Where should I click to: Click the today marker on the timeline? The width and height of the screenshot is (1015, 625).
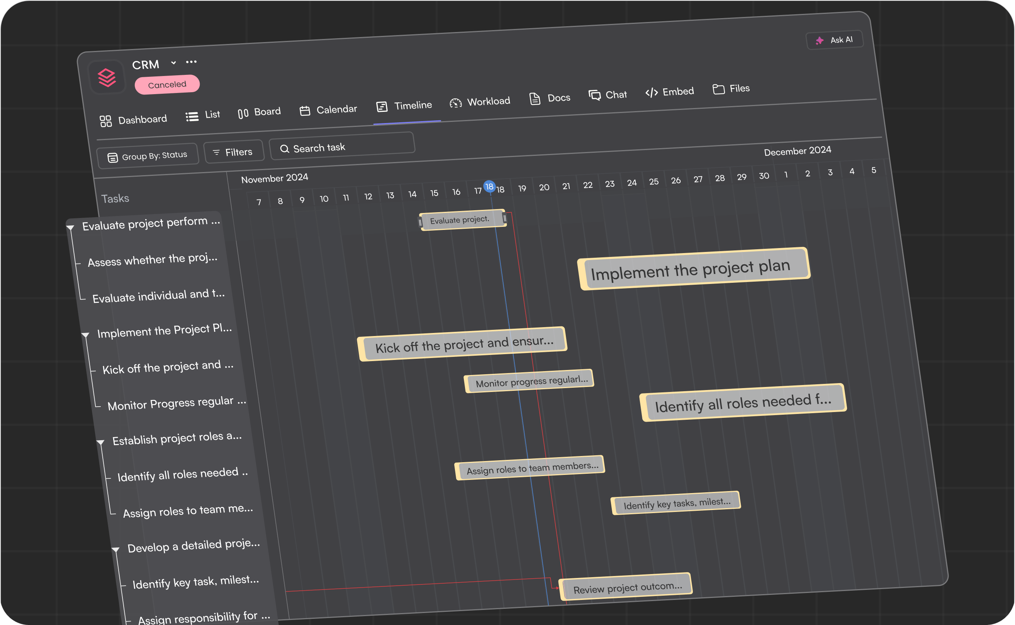tap(489, 187)
